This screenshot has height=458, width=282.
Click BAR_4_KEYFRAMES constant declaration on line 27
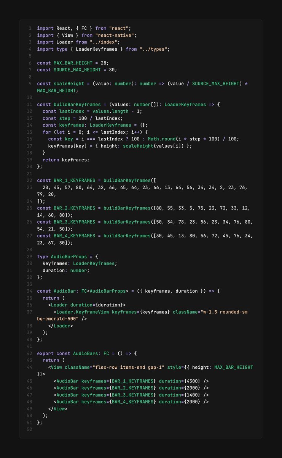click(75, 235)
